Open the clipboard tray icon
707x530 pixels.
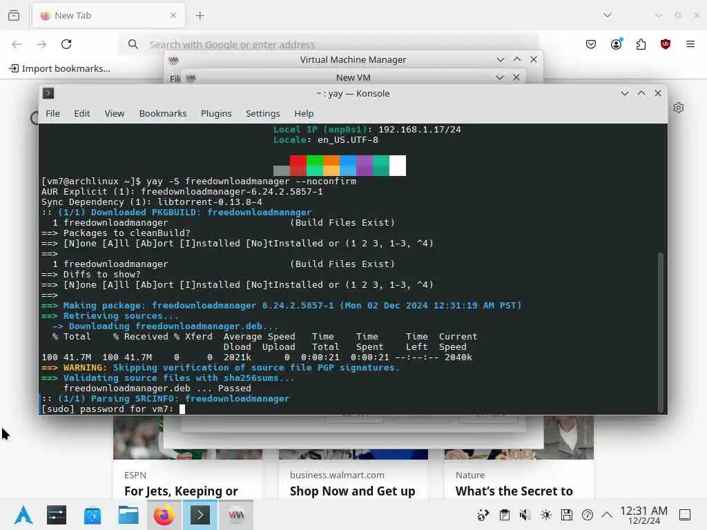click(x=505, y=515)
